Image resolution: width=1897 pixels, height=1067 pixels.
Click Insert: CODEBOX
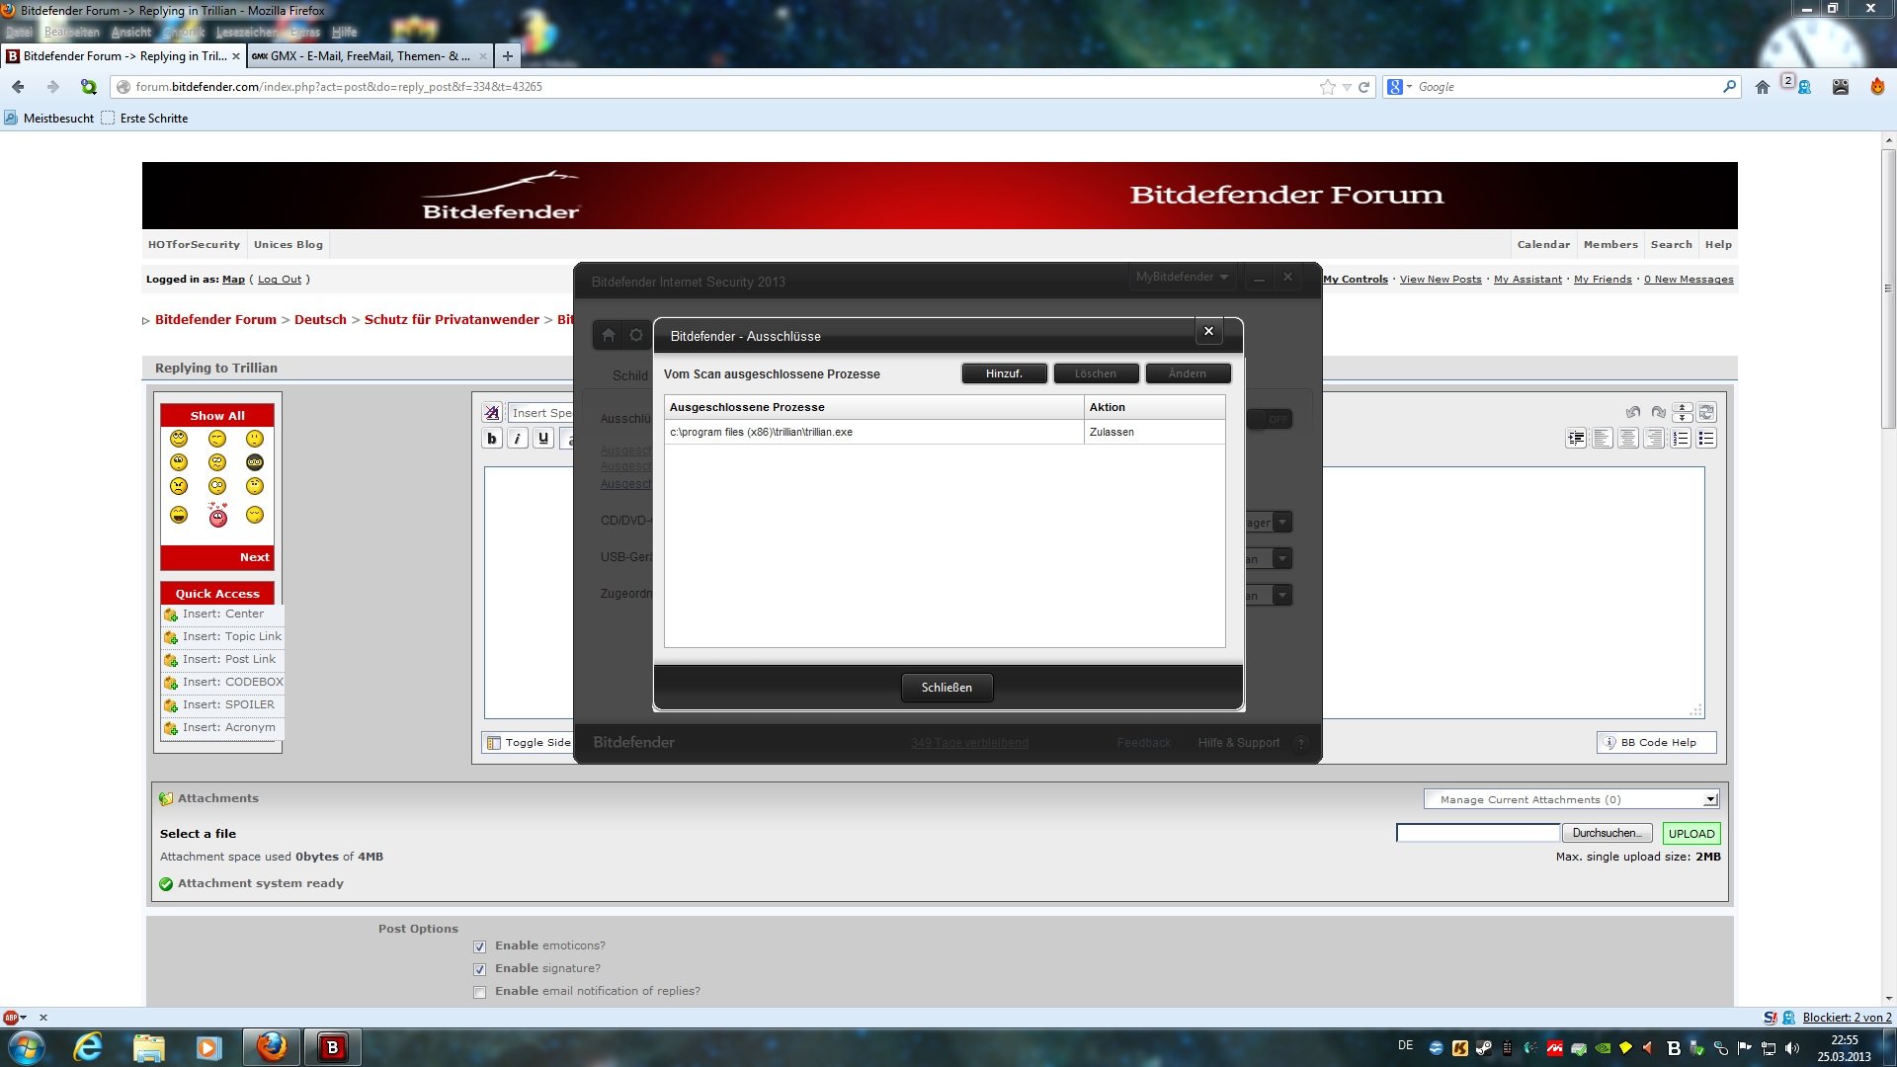point(222,683)
